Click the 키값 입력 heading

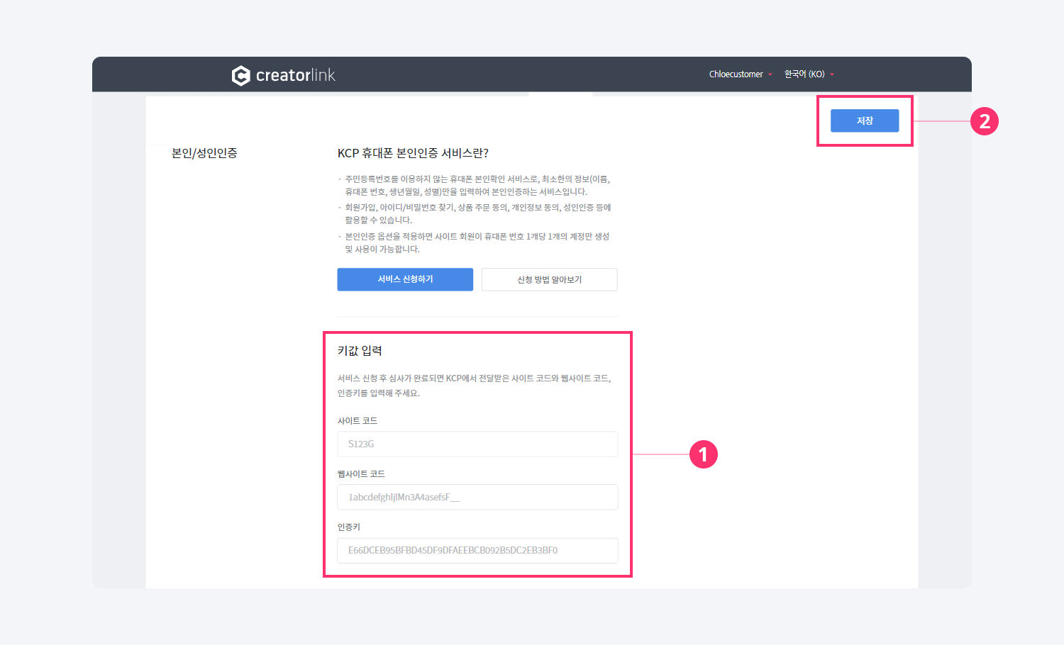click(x=360, y=351)
